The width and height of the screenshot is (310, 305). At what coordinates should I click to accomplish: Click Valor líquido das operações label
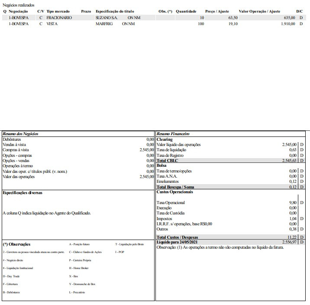(x=178, y=145)
